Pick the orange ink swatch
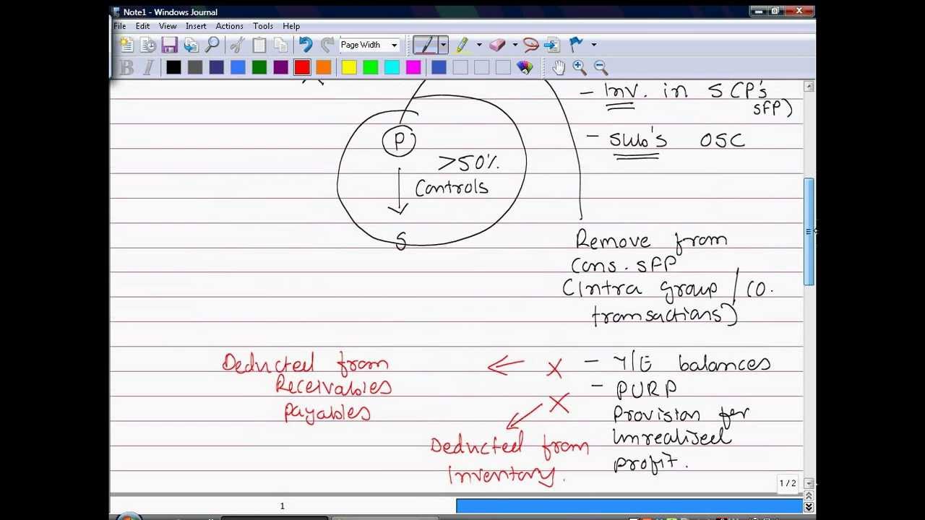Screen dimensions: 925x520 tap(324, 68)
